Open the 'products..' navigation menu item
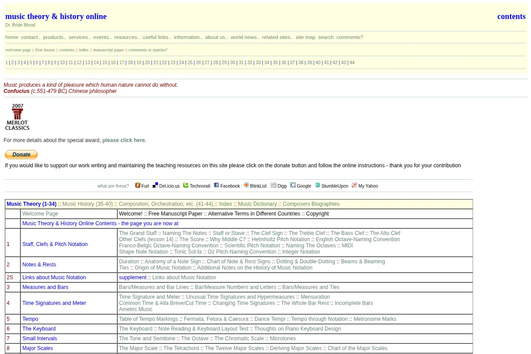 (54, 37)
